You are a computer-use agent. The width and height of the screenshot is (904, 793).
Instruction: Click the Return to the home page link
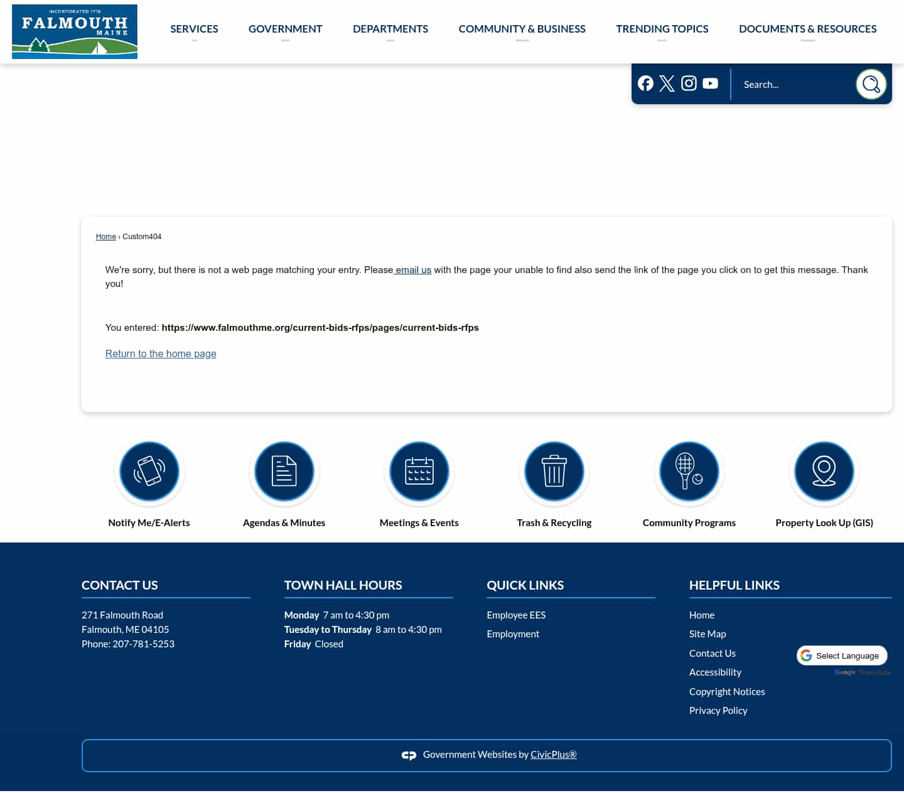coord(161,353)
